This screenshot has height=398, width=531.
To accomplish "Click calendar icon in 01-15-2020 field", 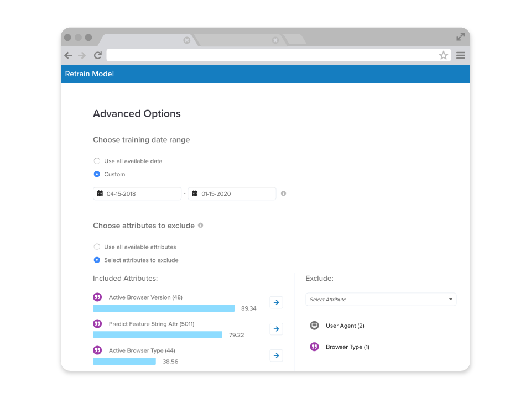I will point(195,193).
